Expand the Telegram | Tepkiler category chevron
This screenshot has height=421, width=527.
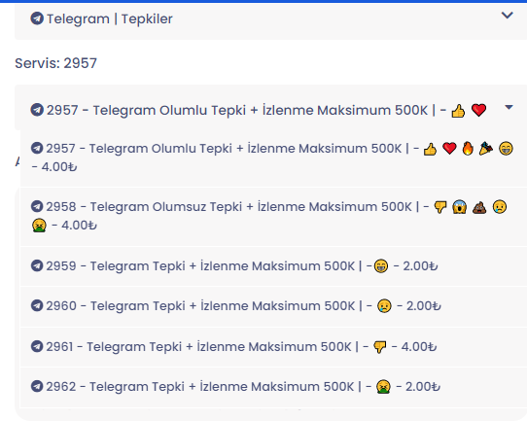[x=507, y=16]
